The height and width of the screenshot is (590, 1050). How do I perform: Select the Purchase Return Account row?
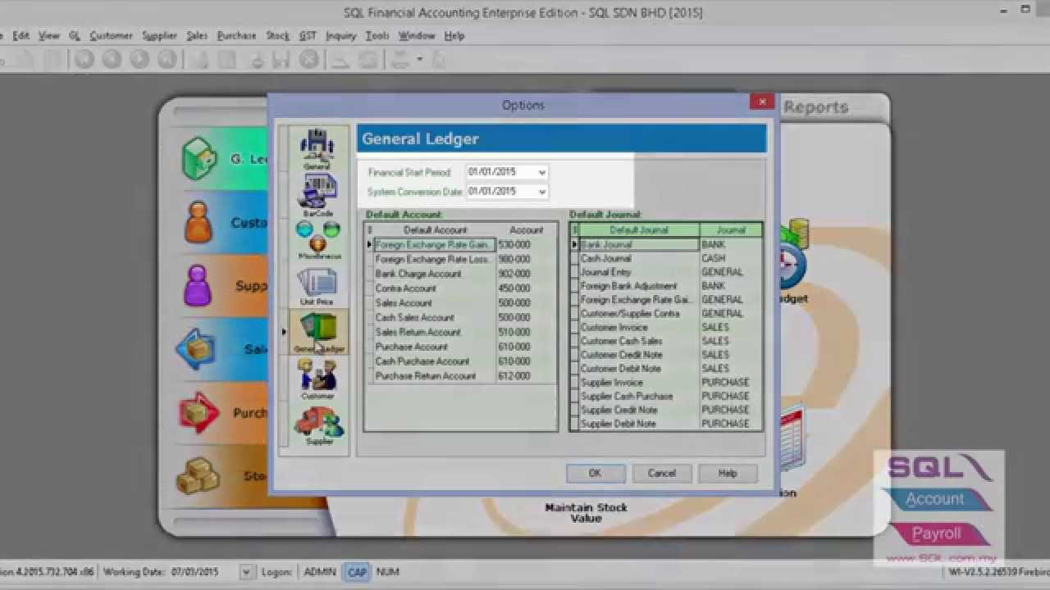click(461, 376)
